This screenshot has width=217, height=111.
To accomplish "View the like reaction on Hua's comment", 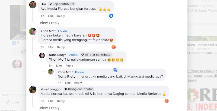I will point(111,16).
